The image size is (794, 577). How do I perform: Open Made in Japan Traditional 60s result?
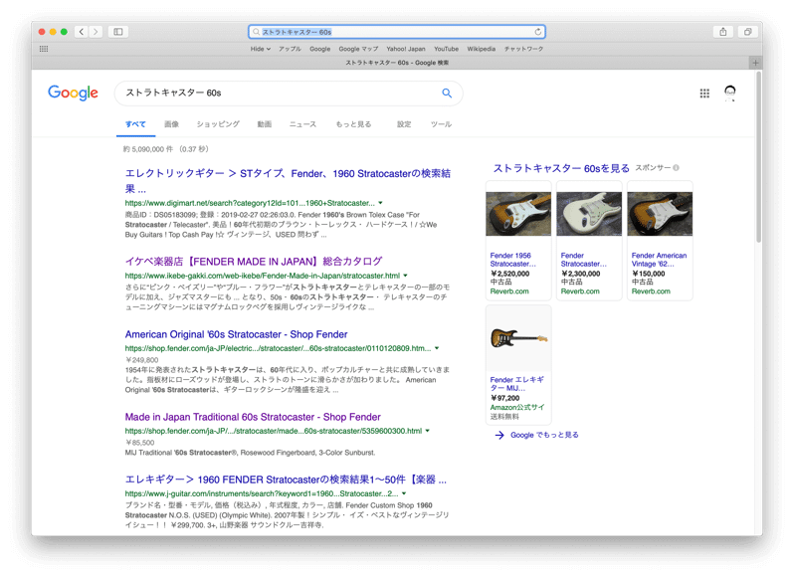253,417
